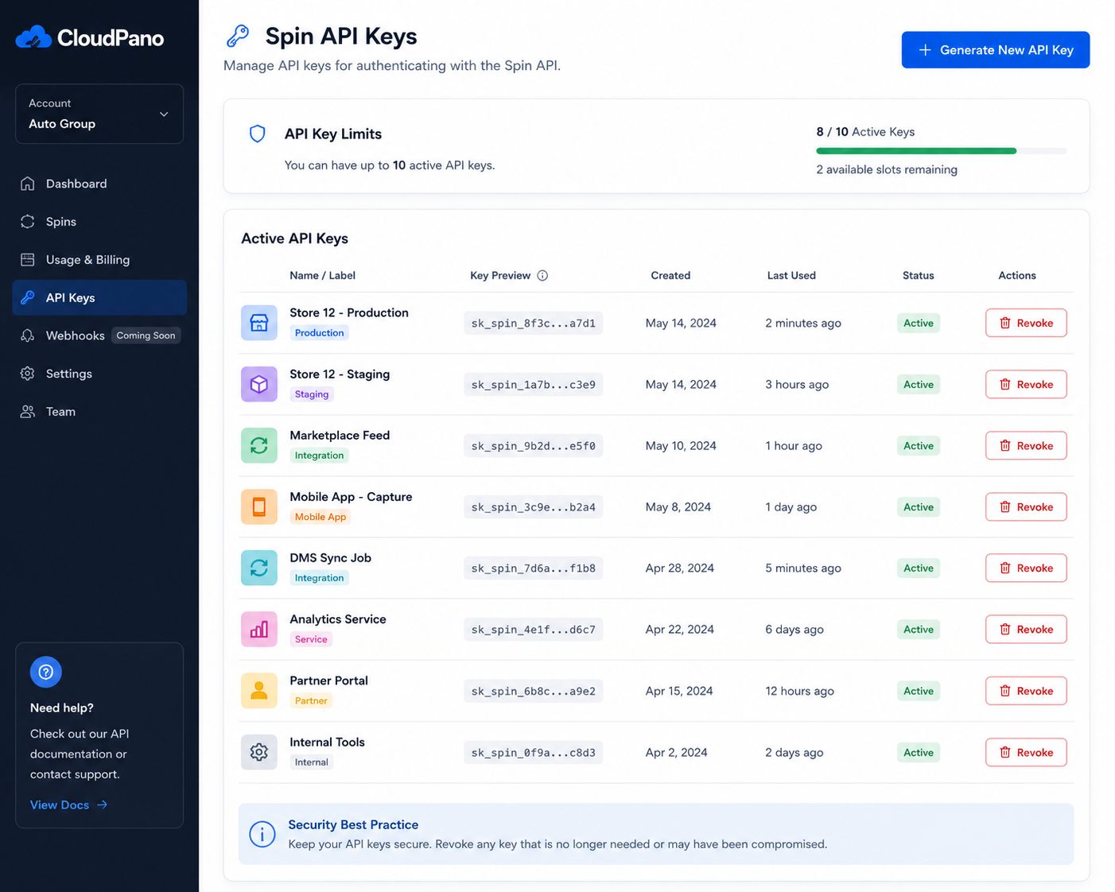The image size is (1115, 892).
Task: Click the Partner tag label
Action: (x=311, y=700)
